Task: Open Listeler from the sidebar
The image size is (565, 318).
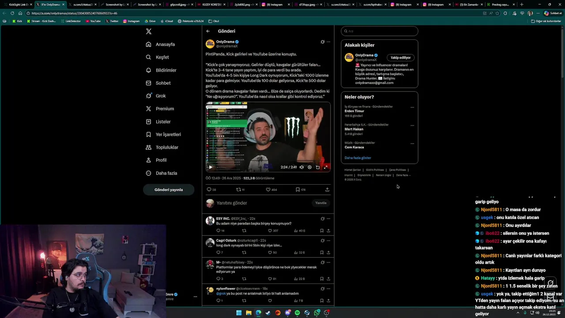Action: (x=158, y=121)
